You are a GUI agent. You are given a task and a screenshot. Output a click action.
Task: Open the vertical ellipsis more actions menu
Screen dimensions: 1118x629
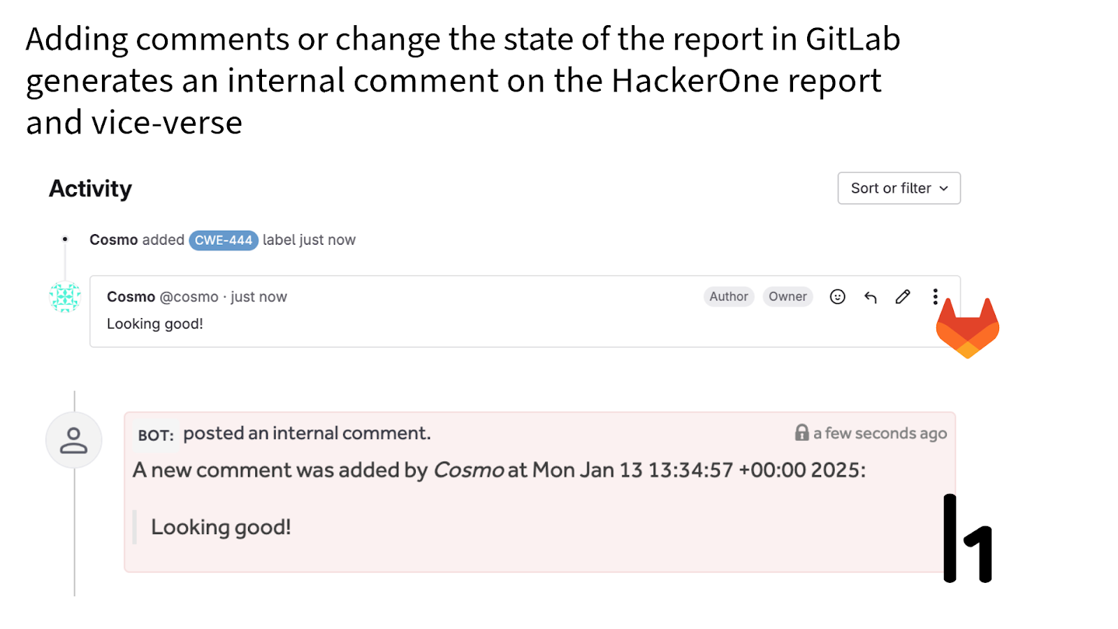click(935, 296)
